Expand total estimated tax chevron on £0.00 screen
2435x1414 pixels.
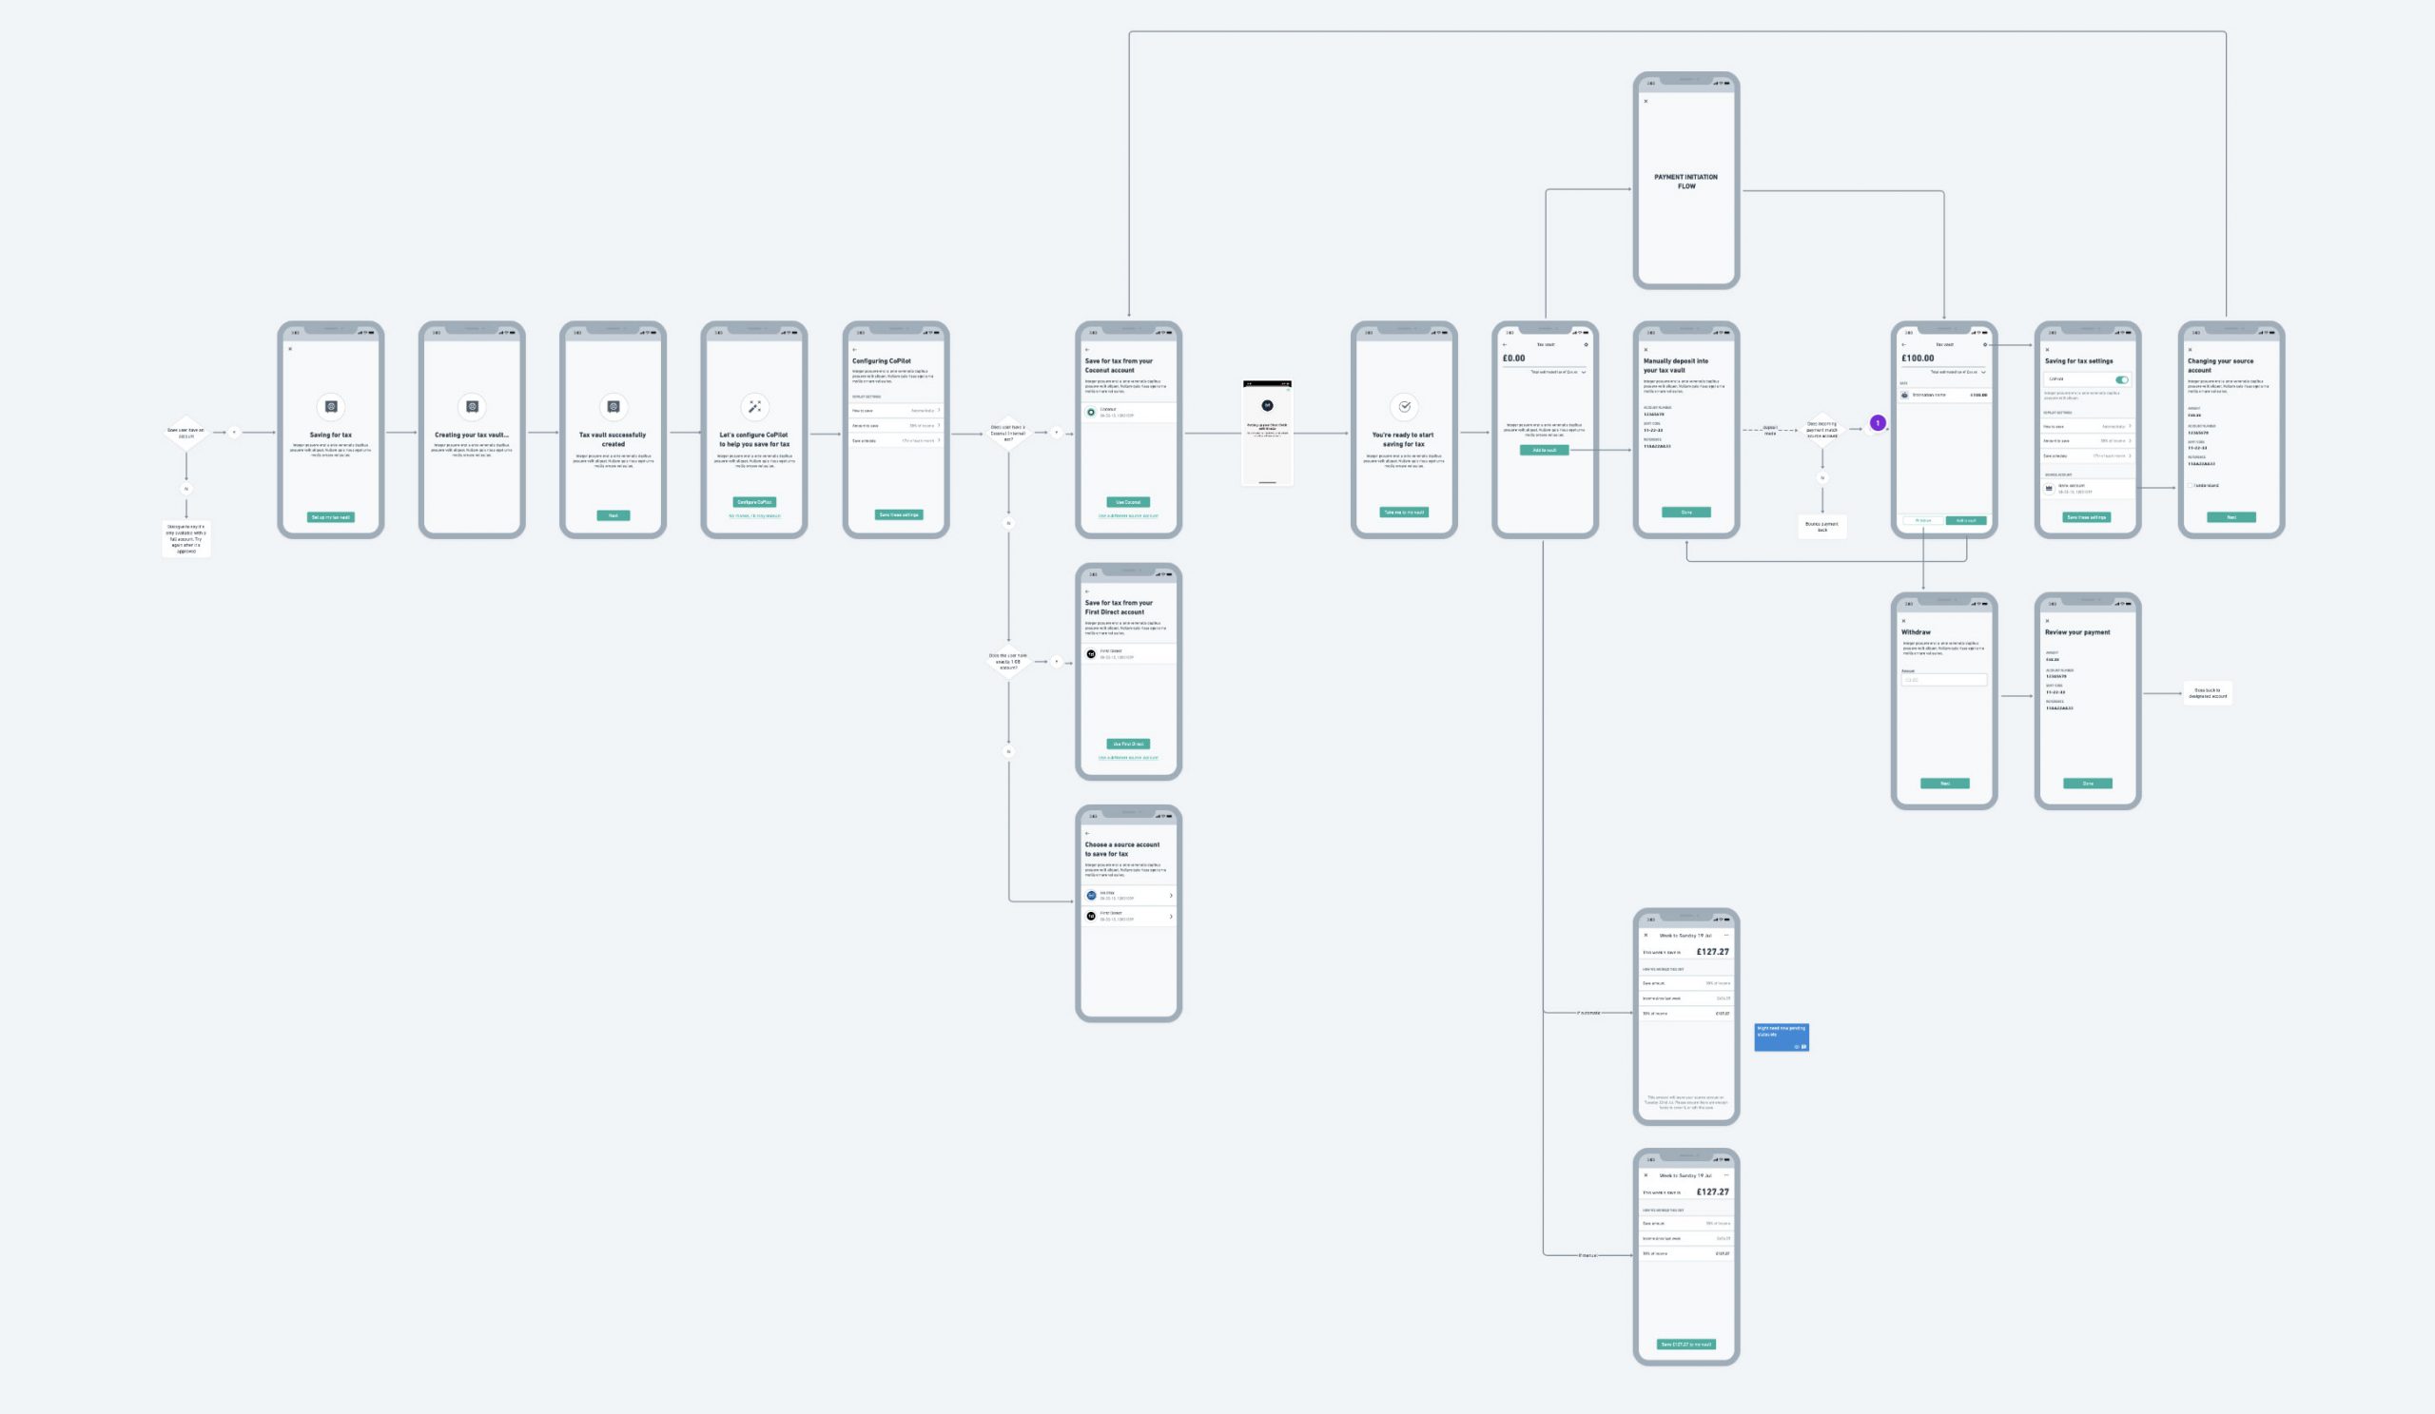1583,372
